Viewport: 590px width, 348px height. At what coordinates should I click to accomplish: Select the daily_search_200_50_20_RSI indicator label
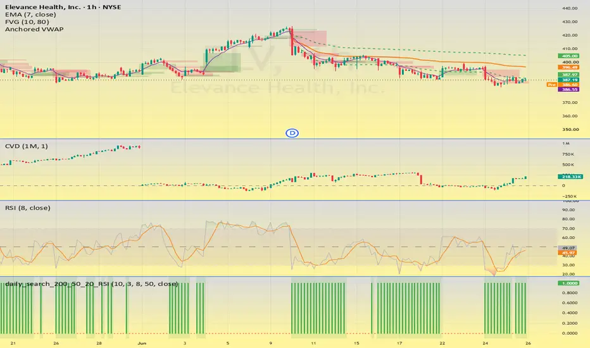pos(91,283)
